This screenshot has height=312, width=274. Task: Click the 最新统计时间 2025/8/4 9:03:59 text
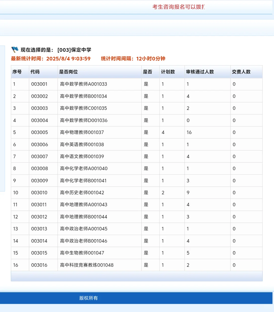[x=51, y=59]
